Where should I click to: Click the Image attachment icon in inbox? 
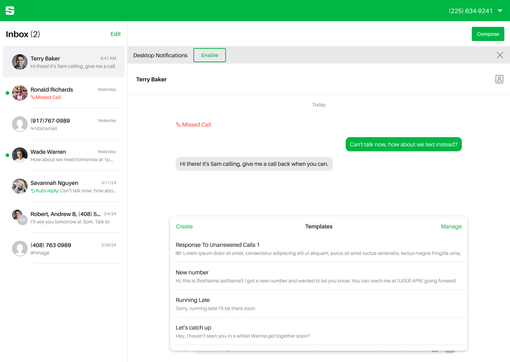click(x=33, y=253)
